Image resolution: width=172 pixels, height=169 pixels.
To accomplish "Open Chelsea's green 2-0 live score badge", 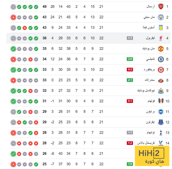I will pos(130,59).
